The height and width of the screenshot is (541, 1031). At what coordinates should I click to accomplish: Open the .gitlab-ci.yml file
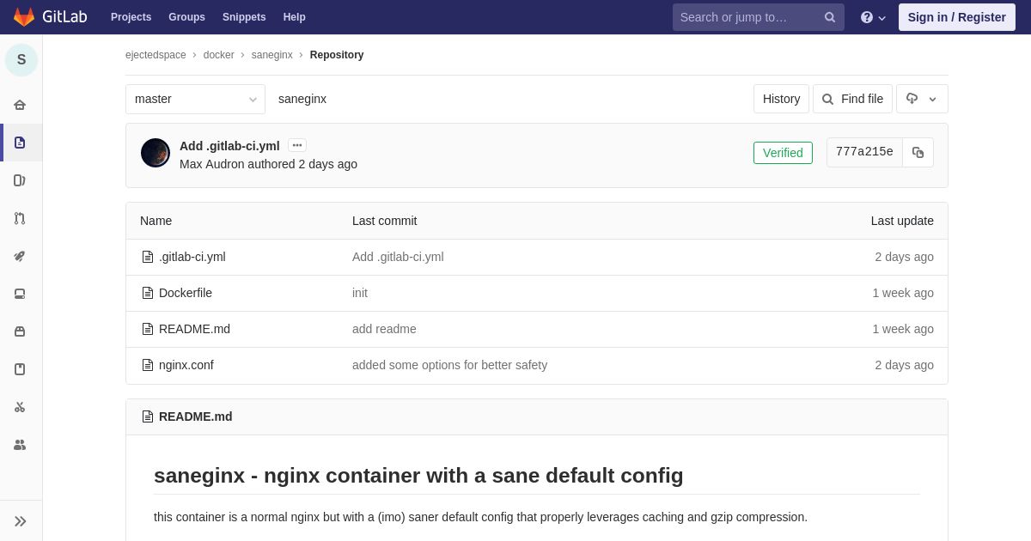(192, 257)
